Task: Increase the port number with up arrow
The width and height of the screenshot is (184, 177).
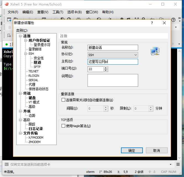Action: pos(106,68)
